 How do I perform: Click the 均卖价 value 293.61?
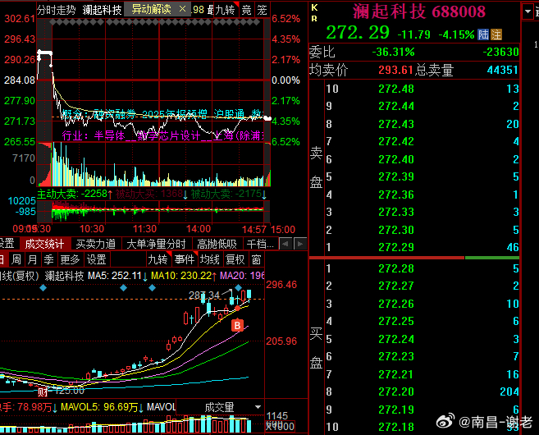coord(395,70)
